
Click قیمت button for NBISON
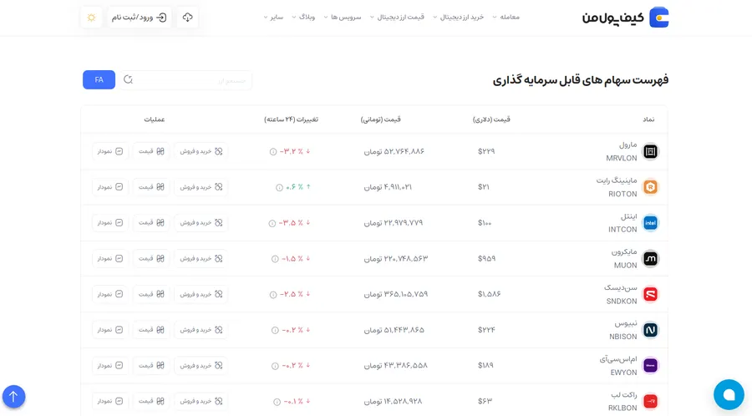[x=151, y=330]
